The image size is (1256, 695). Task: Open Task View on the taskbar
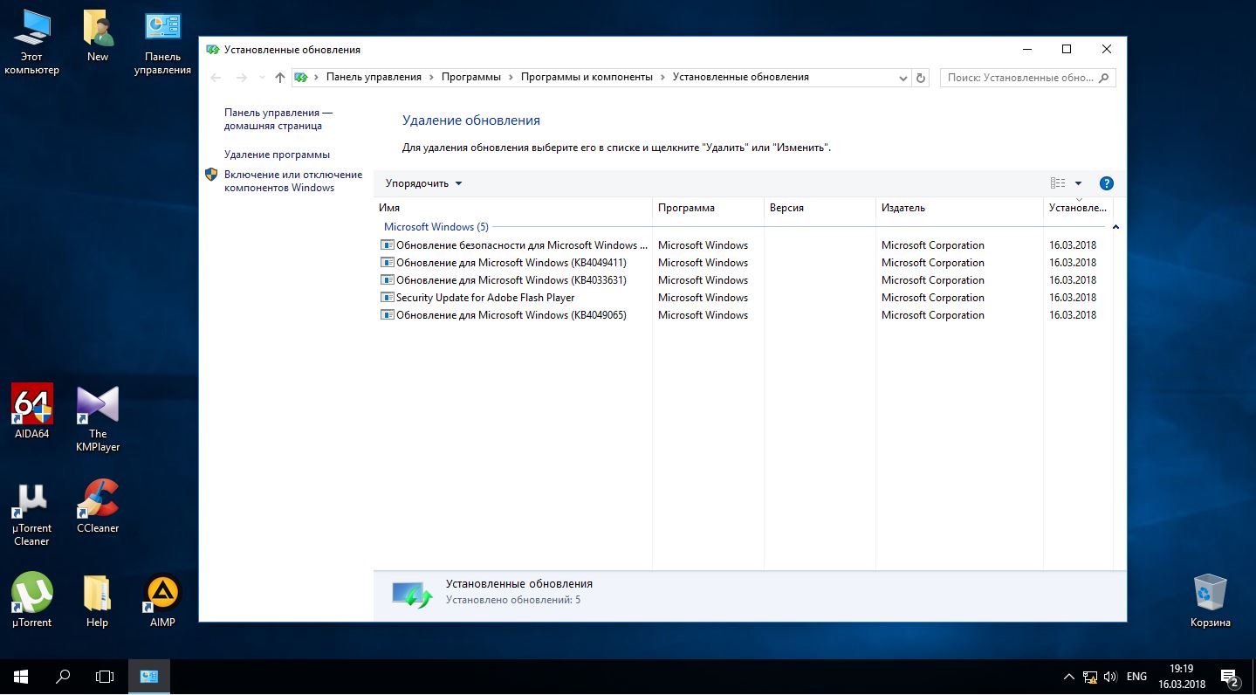105,677
